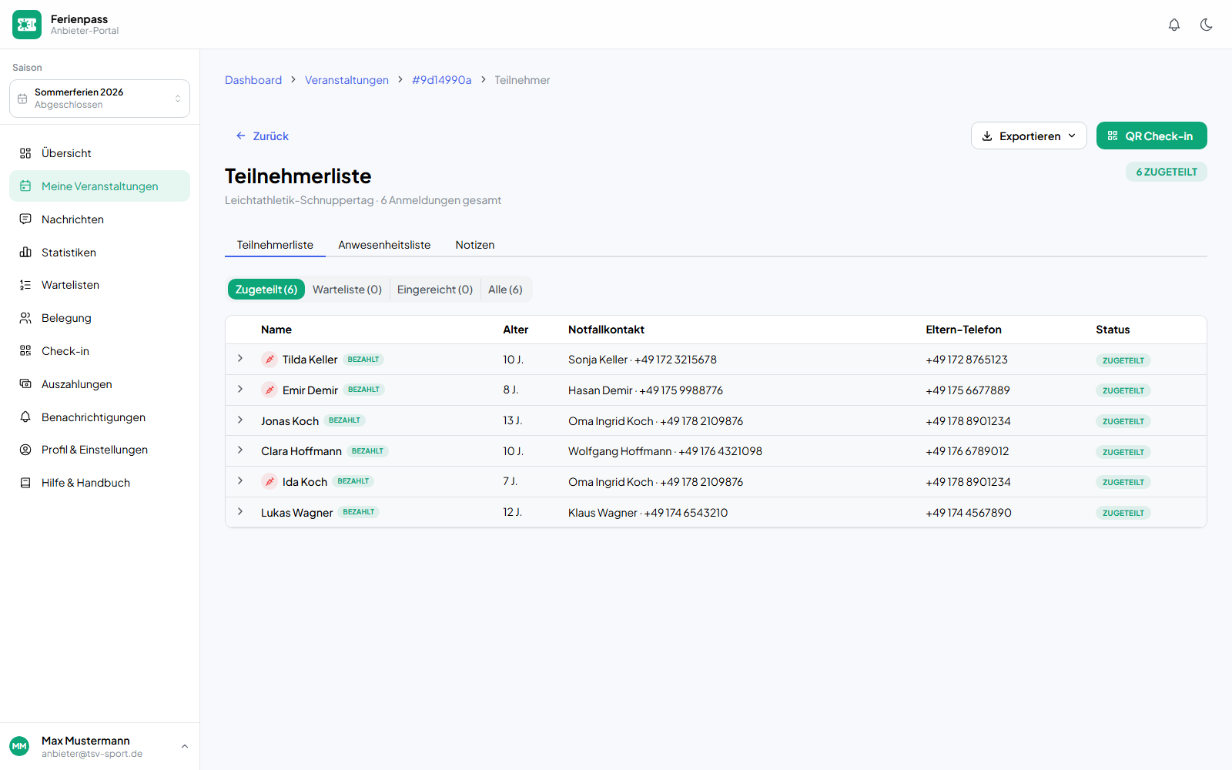
Task: Go to Nachrichten in sidebar
Action: [99, 219]
